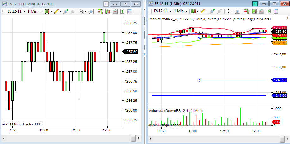This screenshot has height=144, width=290.
Task: Open the properties sheet icon in left chart
Action: (x=130, y=11)
